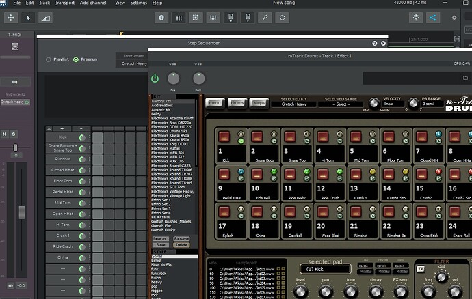Open the PB Range '3 semi' dropdown
Viewport: 472px width, 299px height.
click(x=432, y=104)
